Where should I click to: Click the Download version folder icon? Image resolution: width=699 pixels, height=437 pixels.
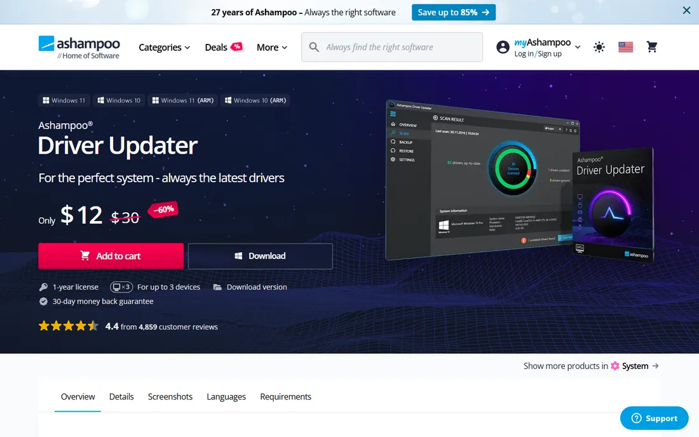[217, 287]
